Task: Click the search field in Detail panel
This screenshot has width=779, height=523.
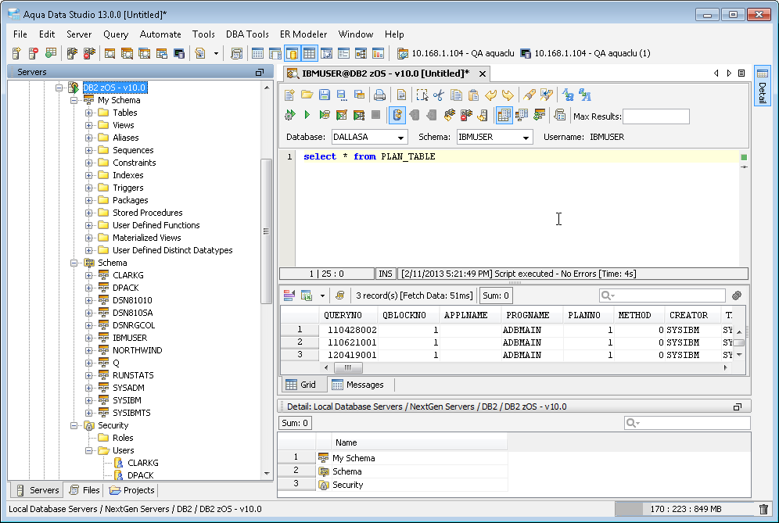Action: [x=687, y=423]
